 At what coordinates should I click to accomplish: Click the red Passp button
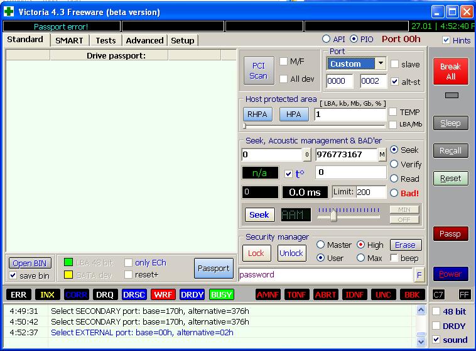pos(450,233)
